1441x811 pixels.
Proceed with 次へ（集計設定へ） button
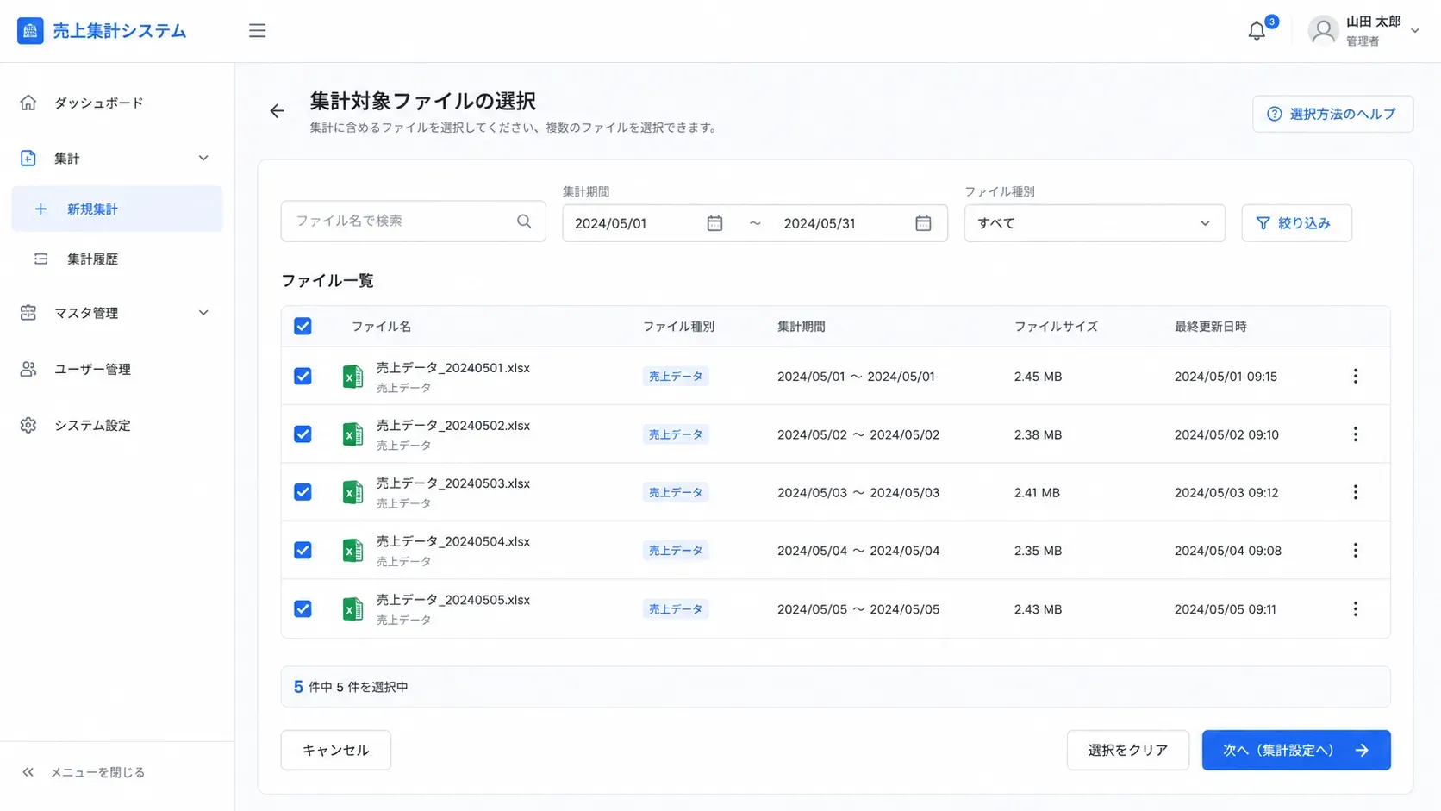click(x=1296, y=751)
